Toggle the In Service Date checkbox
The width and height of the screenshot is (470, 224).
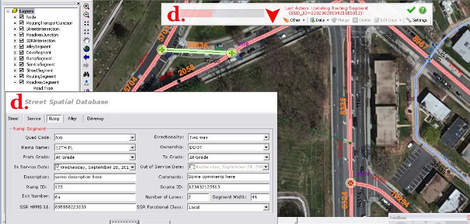tap(58, 167)
